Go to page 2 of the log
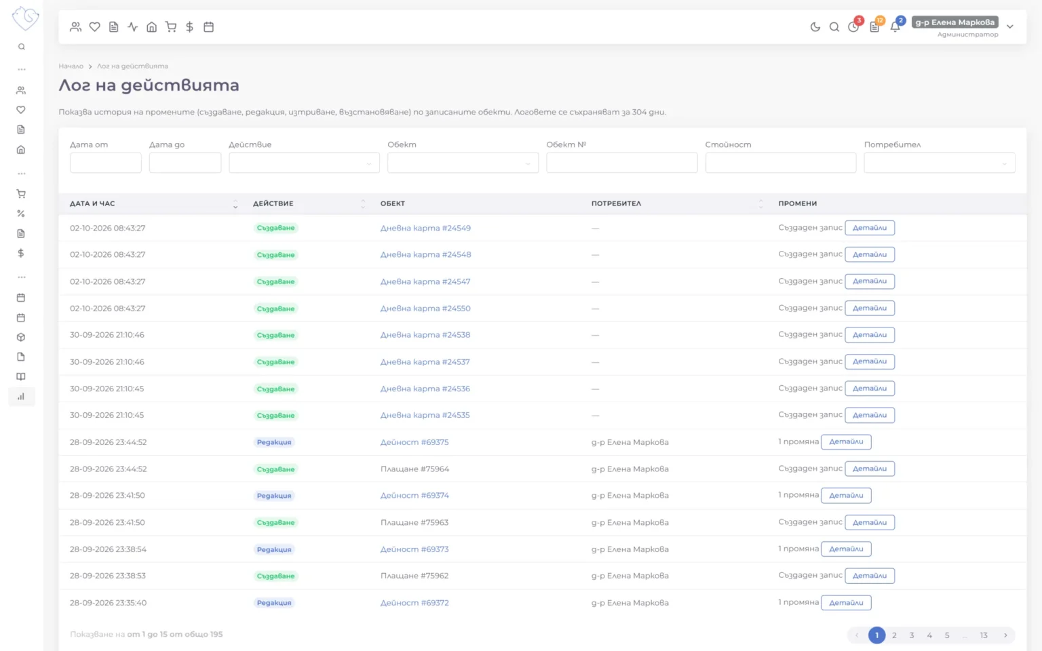This screenshot has height=651, width=1042. click(x=894, y=635)
